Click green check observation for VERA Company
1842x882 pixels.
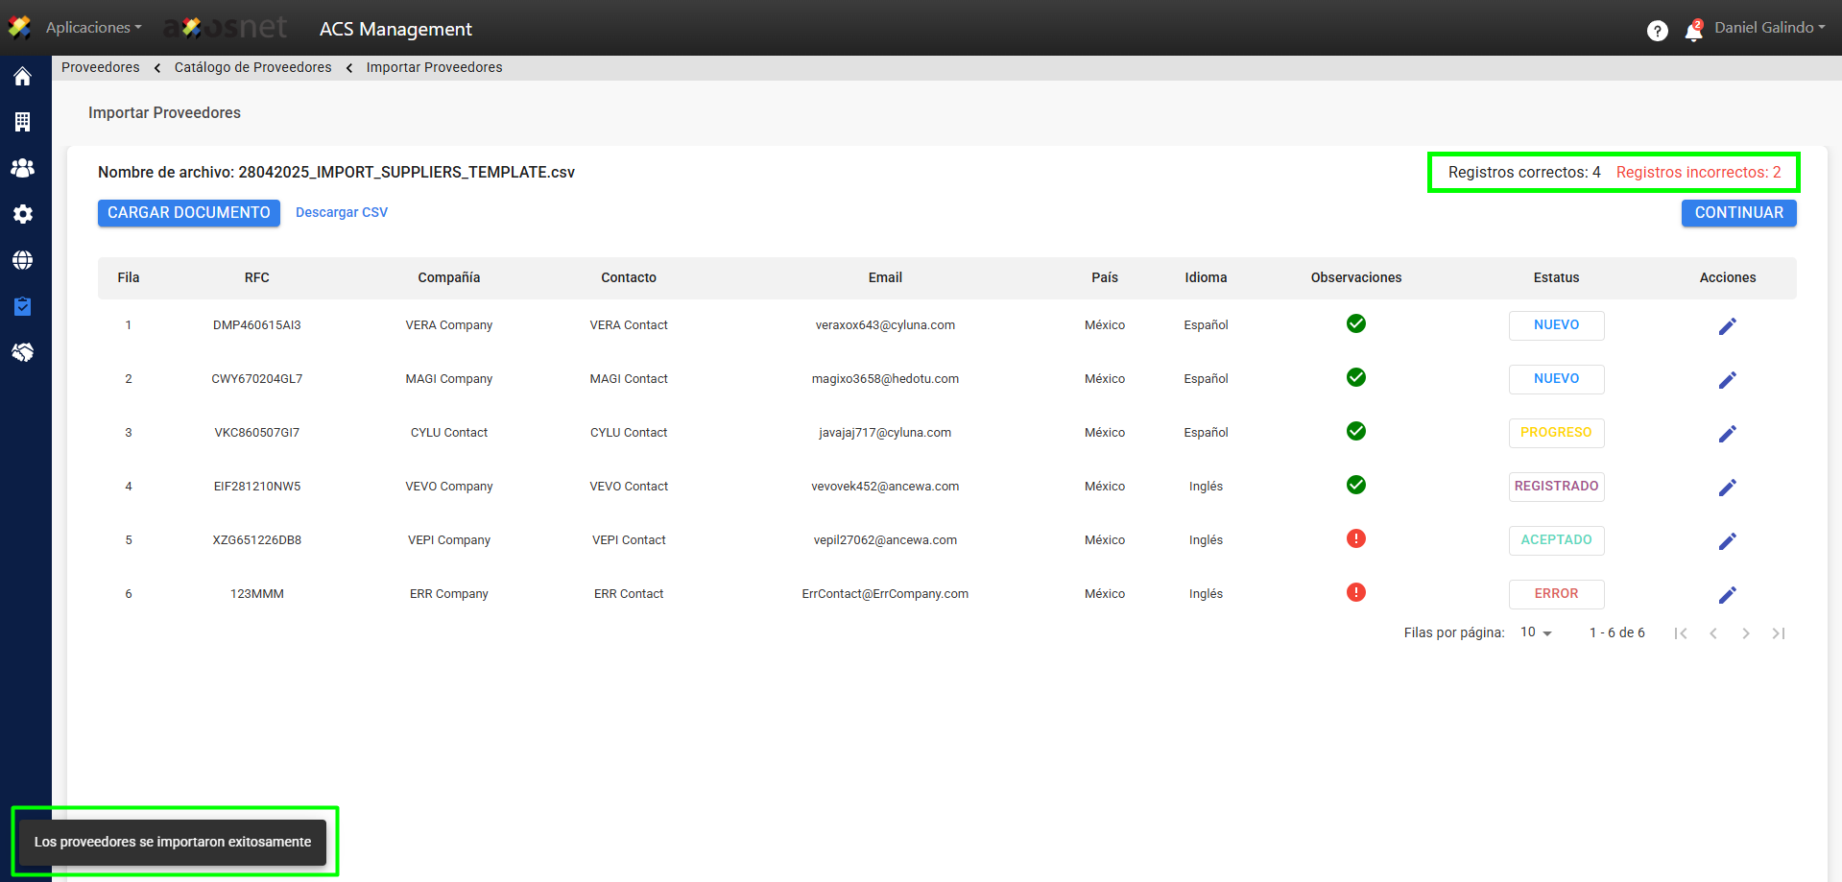pos(1355,323)
